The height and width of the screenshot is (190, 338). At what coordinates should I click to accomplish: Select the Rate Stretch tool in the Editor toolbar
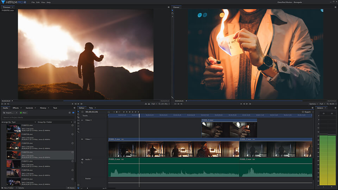pyautogui.click(x=78, y=132)
